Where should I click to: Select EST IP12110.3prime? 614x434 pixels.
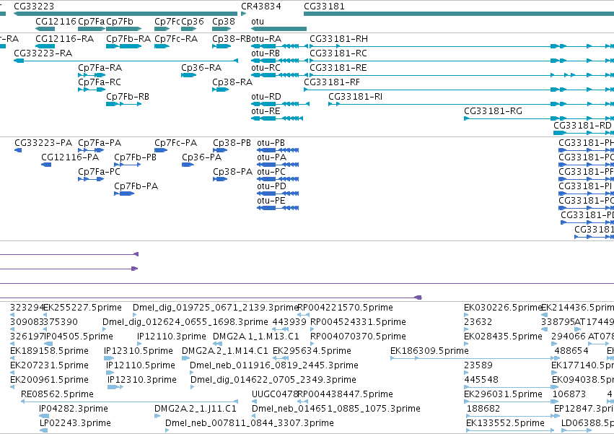coord(139,344)
